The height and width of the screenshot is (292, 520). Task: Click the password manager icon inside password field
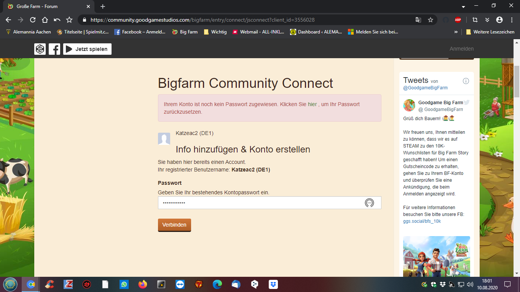tap(369, 203)
